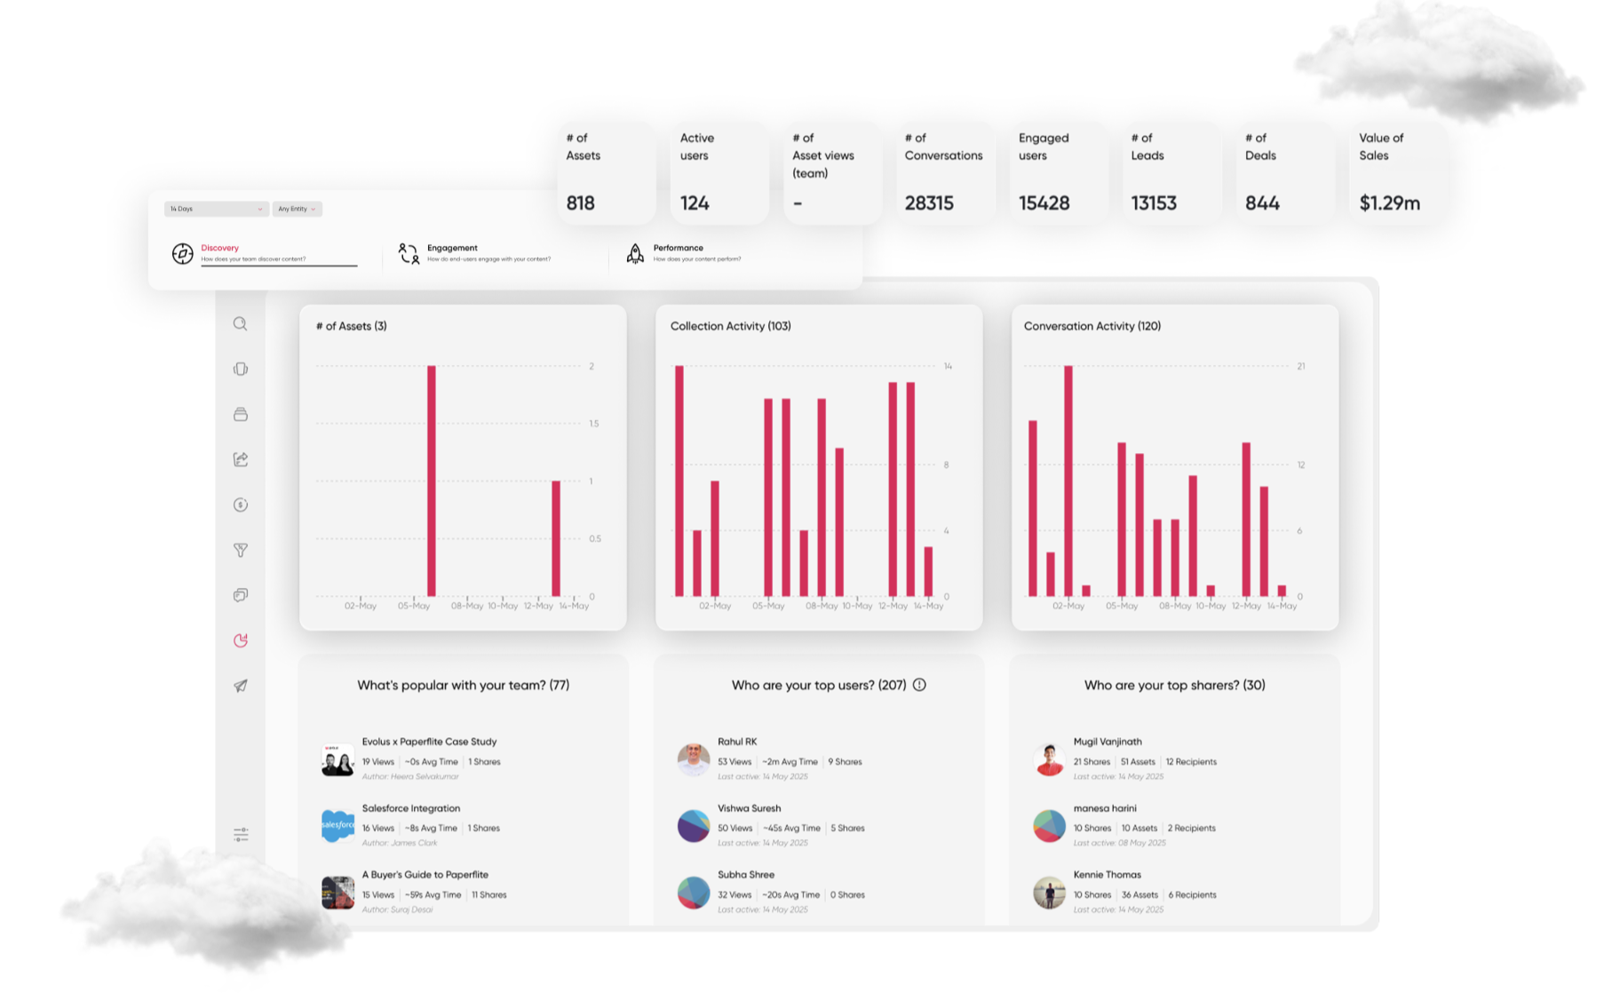Open the settings sliders icon at sidebar bottom
1620x993 pixels.
click(x=240, y=835)
